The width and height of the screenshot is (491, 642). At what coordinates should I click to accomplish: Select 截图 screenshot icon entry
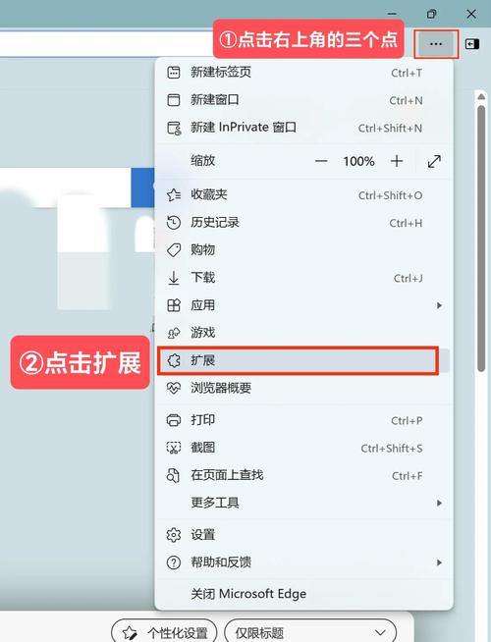(174, 448)
